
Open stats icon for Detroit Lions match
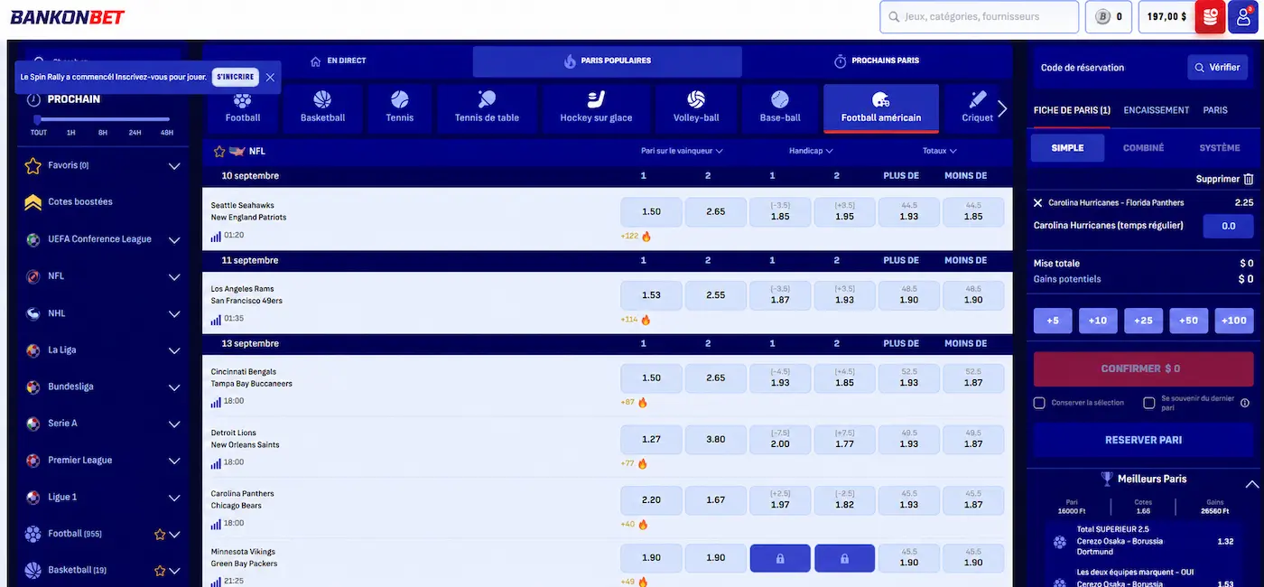(x=216, y=462)
